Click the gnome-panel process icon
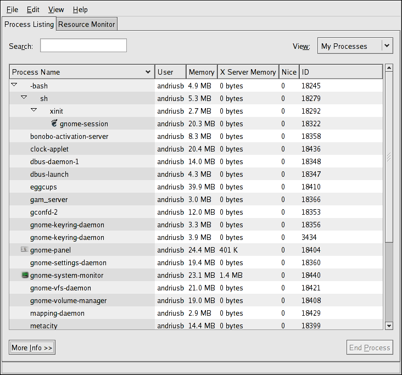402x375 pixels. pos(24,250)
